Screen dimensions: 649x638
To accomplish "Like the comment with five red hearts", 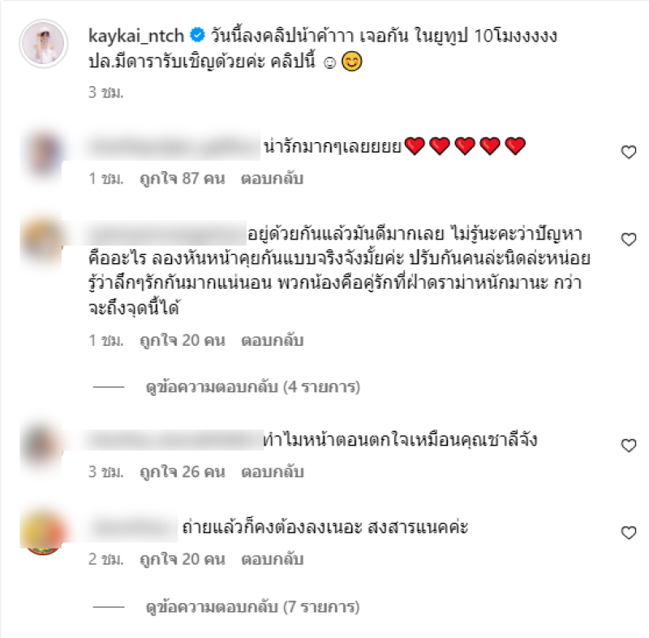I will click(628, 152).
